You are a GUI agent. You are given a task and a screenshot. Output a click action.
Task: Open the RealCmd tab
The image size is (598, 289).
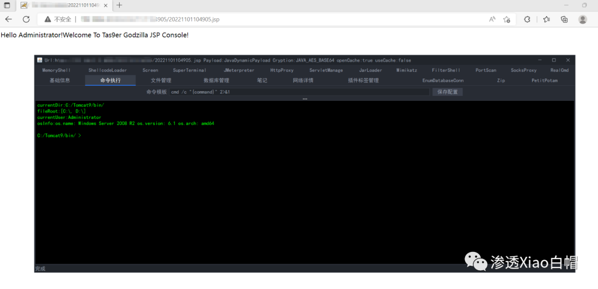point(559,70)
